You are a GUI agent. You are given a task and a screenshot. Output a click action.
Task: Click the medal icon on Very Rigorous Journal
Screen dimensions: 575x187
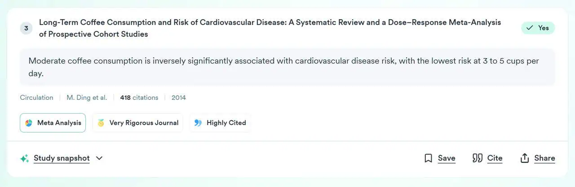(101, 123)
